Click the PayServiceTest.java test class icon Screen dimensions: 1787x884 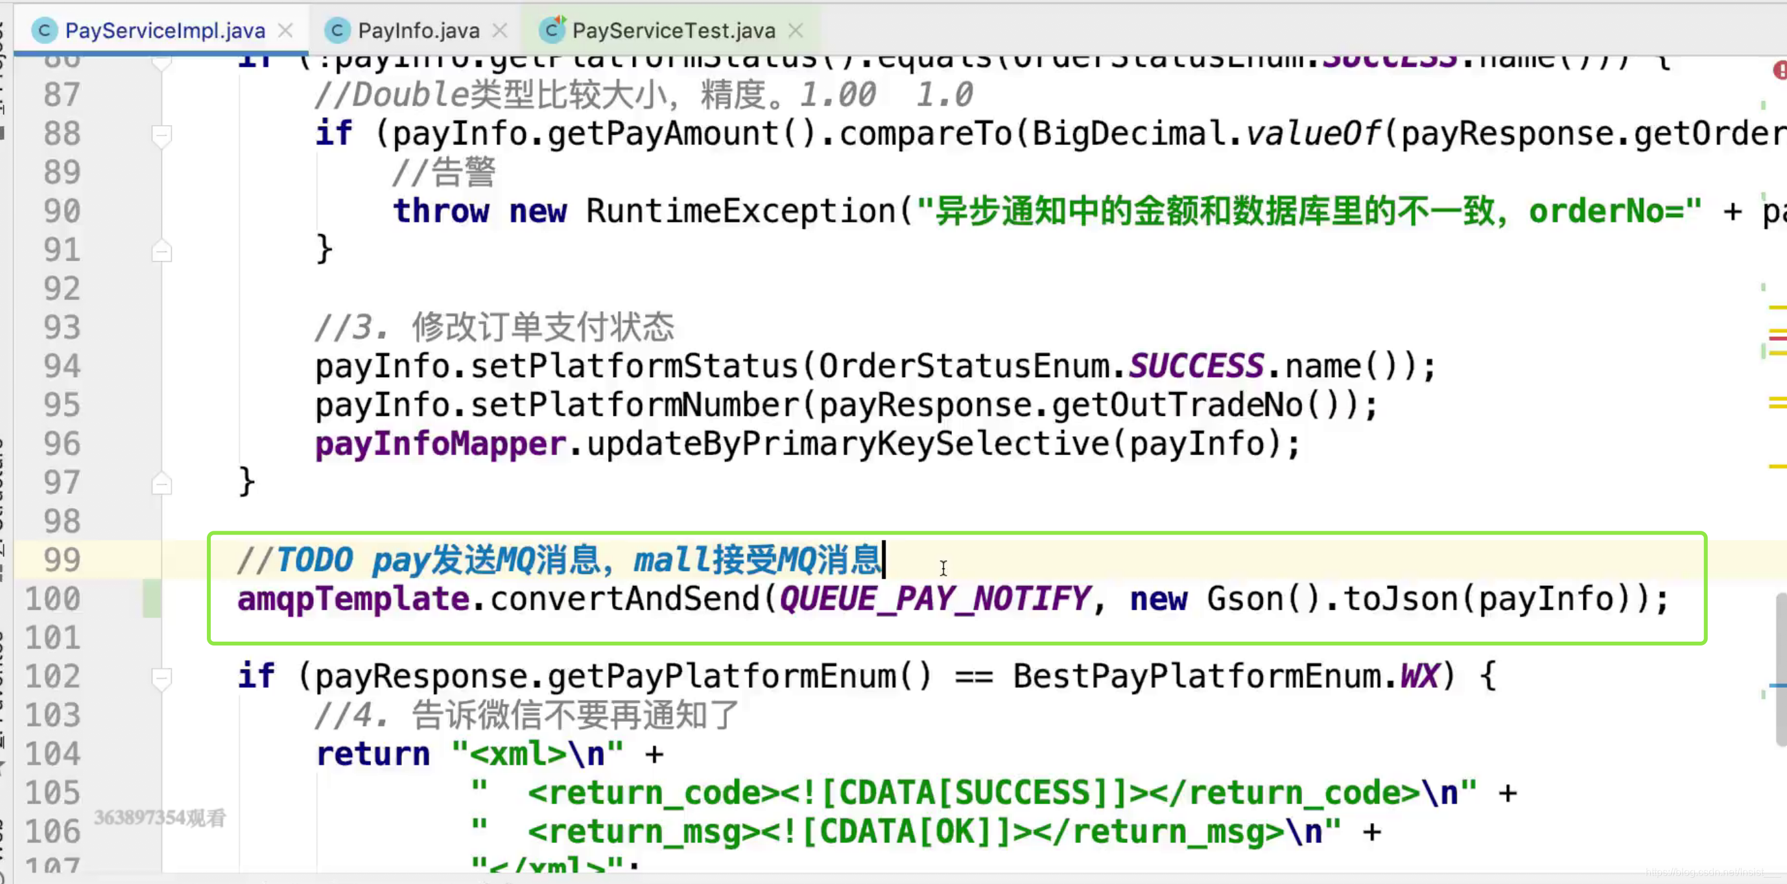tap(552, 30)
